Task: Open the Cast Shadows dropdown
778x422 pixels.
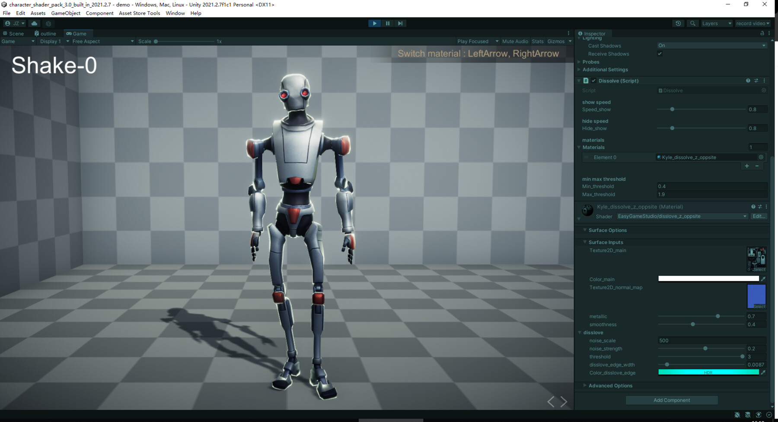Action: pos(712,45)
